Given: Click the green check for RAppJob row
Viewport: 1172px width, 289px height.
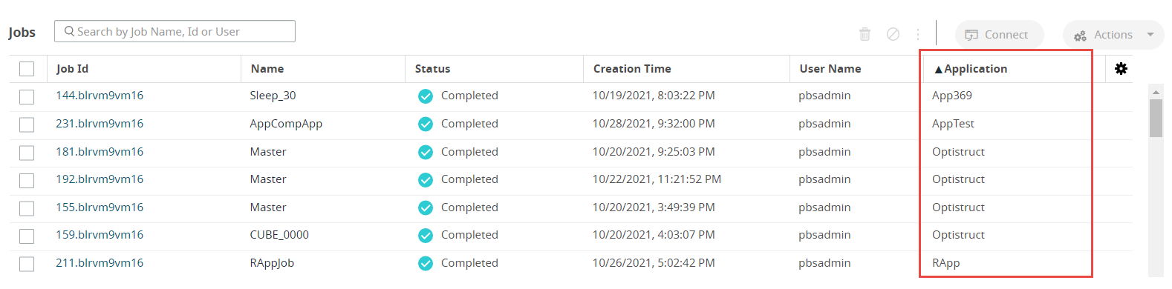Looking at the screenshot, I should 426,263.
